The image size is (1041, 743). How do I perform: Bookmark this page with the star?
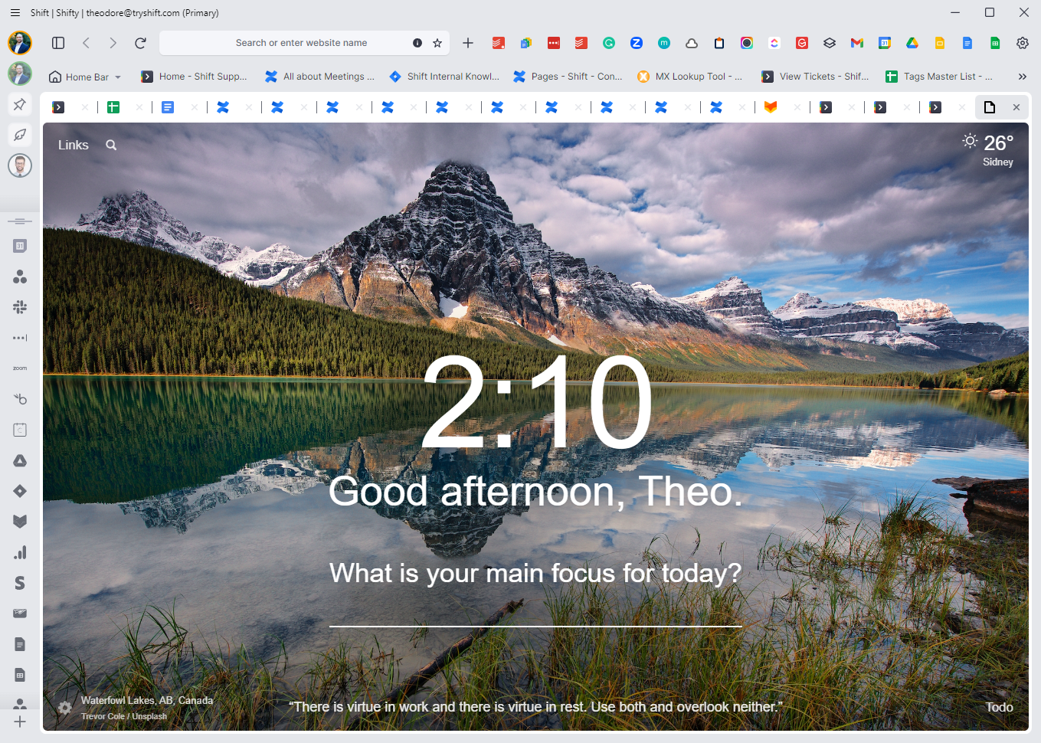coord(437,43)
